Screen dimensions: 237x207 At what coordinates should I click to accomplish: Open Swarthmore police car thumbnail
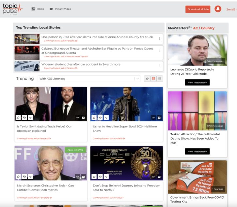pos(27,66)
